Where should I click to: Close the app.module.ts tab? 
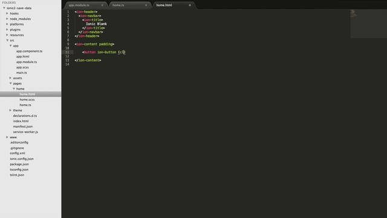[102, 5]
